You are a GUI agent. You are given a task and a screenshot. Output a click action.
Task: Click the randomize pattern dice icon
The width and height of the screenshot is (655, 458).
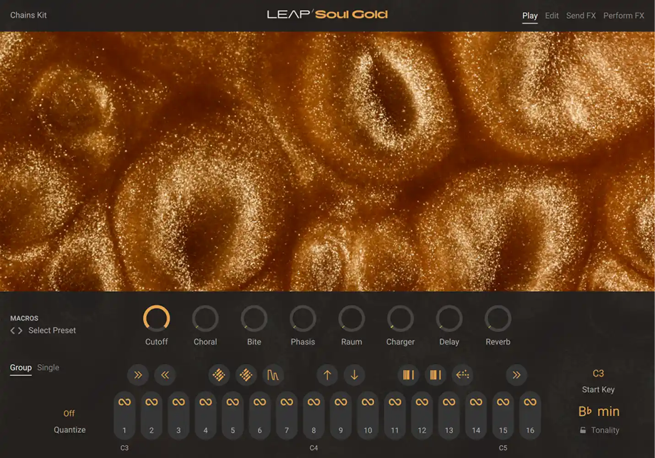(x=219, y=375)
